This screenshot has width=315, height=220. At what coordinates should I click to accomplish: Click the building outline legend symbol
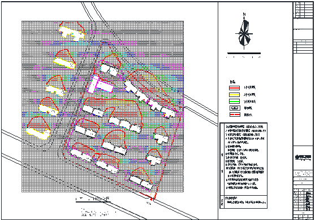coord(235,108)
